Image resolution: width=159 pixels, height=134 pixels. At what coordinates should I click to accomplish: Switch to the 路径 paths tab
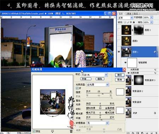coord(136,14)
